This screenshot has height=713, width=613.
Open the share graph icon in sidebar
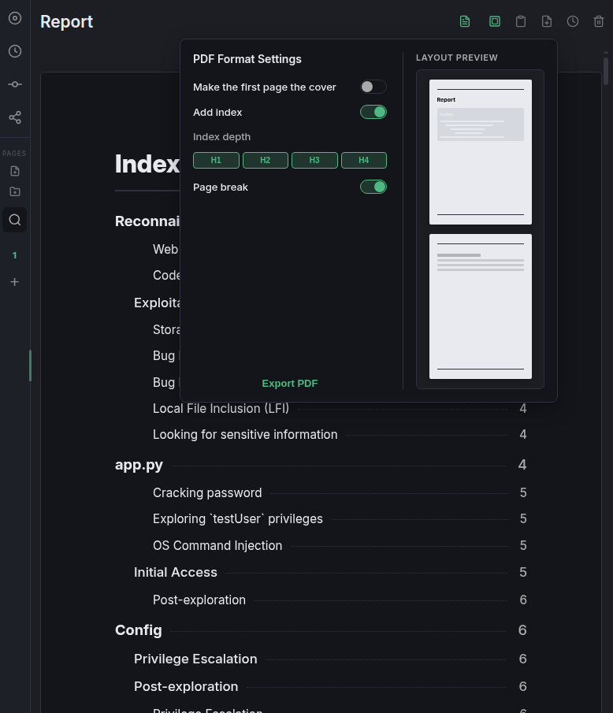coord(15,117)
